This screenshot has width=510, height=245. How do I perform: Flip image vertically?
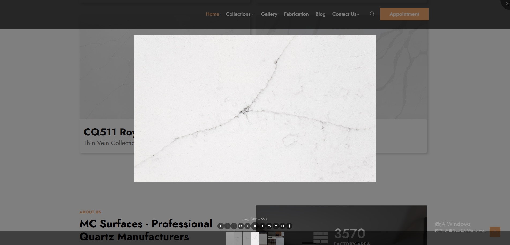[x=289, y=226]
